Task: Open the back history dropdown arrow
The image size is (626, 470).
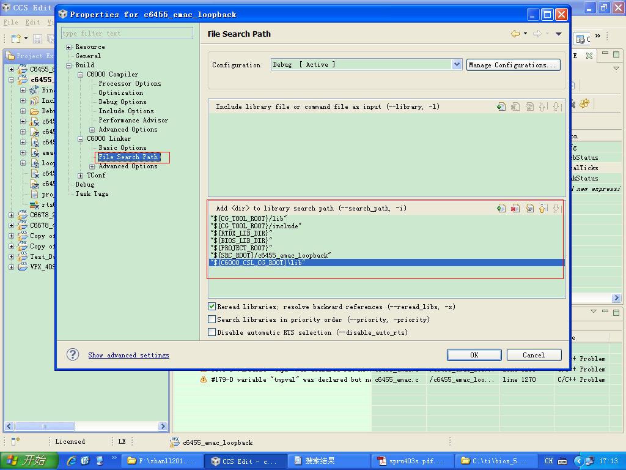Action: [525, 34]
